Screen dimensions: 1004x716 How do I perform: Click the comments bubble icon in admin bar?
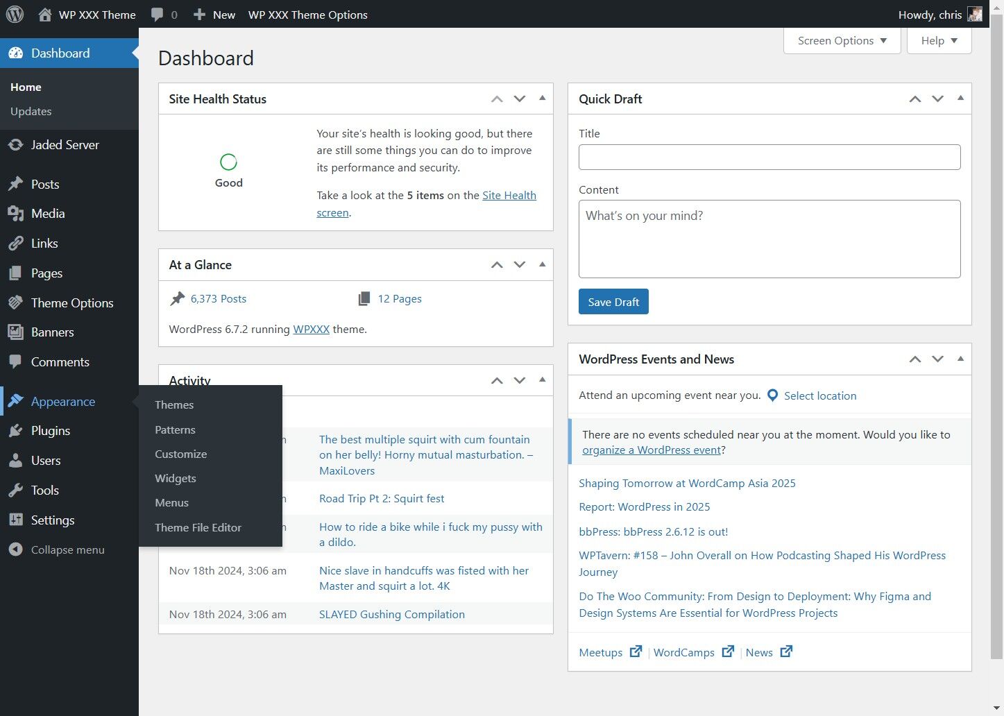(x=158, y=15)
